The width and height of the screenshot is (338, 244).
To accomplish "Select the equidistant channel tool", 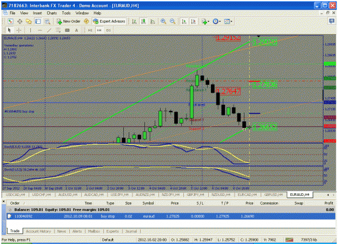I will click(x=58, y=30).
